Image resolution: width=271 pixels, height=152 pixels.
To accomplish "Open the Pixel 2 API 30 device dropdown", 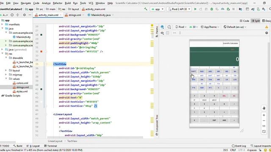I will coord(179,9).
